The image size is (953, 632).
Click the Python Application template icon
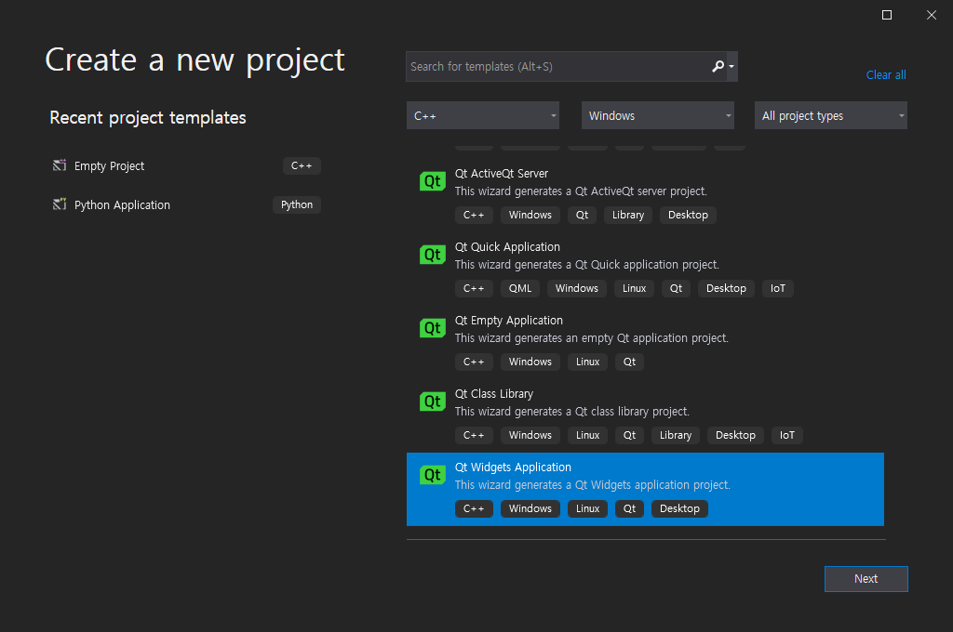59,204
